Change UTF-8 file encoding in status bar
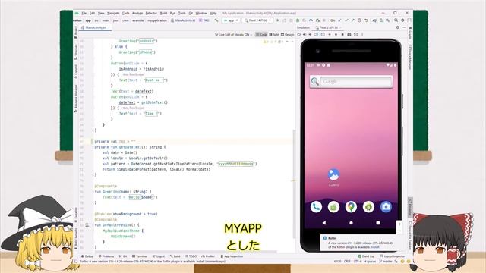Screen dimensions: 486x273 tap(358, 262)
